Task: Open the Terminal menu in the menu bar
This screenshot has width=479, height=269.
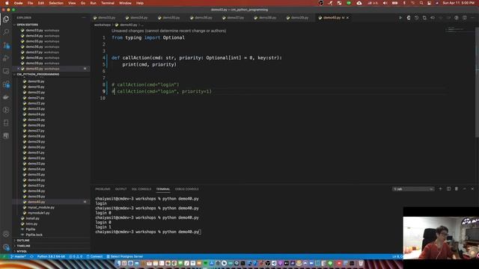Action: click(108, 3)
